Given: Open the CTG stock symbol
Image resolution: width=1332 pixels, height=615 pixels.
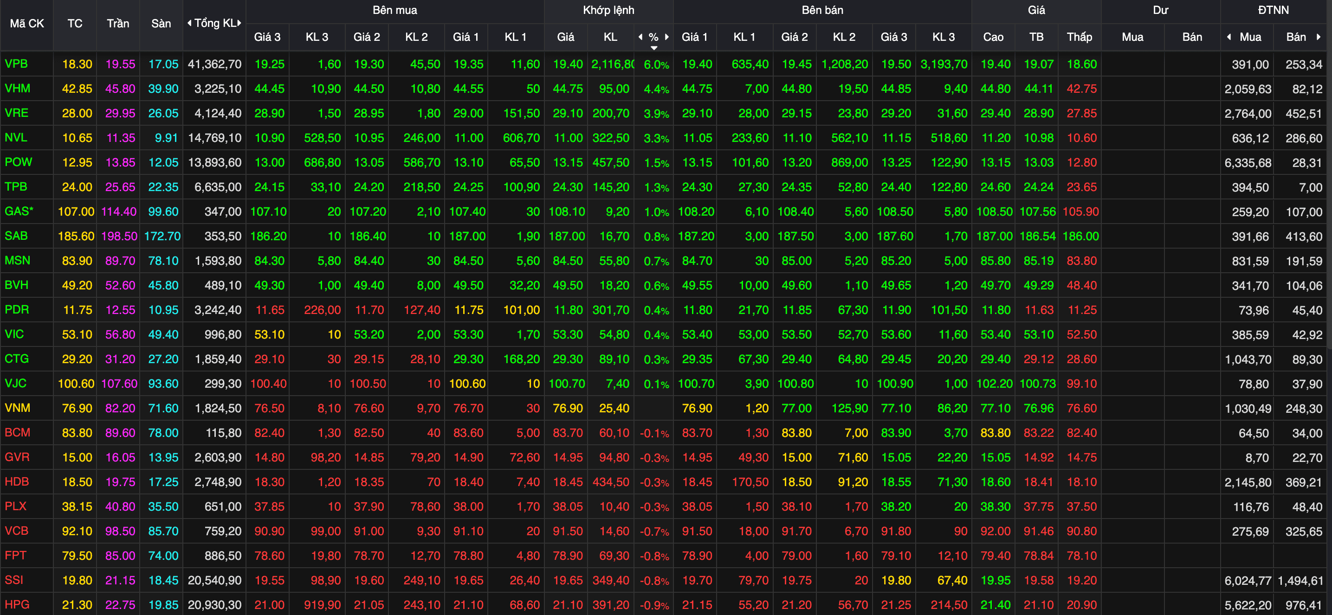Looking at the screenshot, I should 17,359.
